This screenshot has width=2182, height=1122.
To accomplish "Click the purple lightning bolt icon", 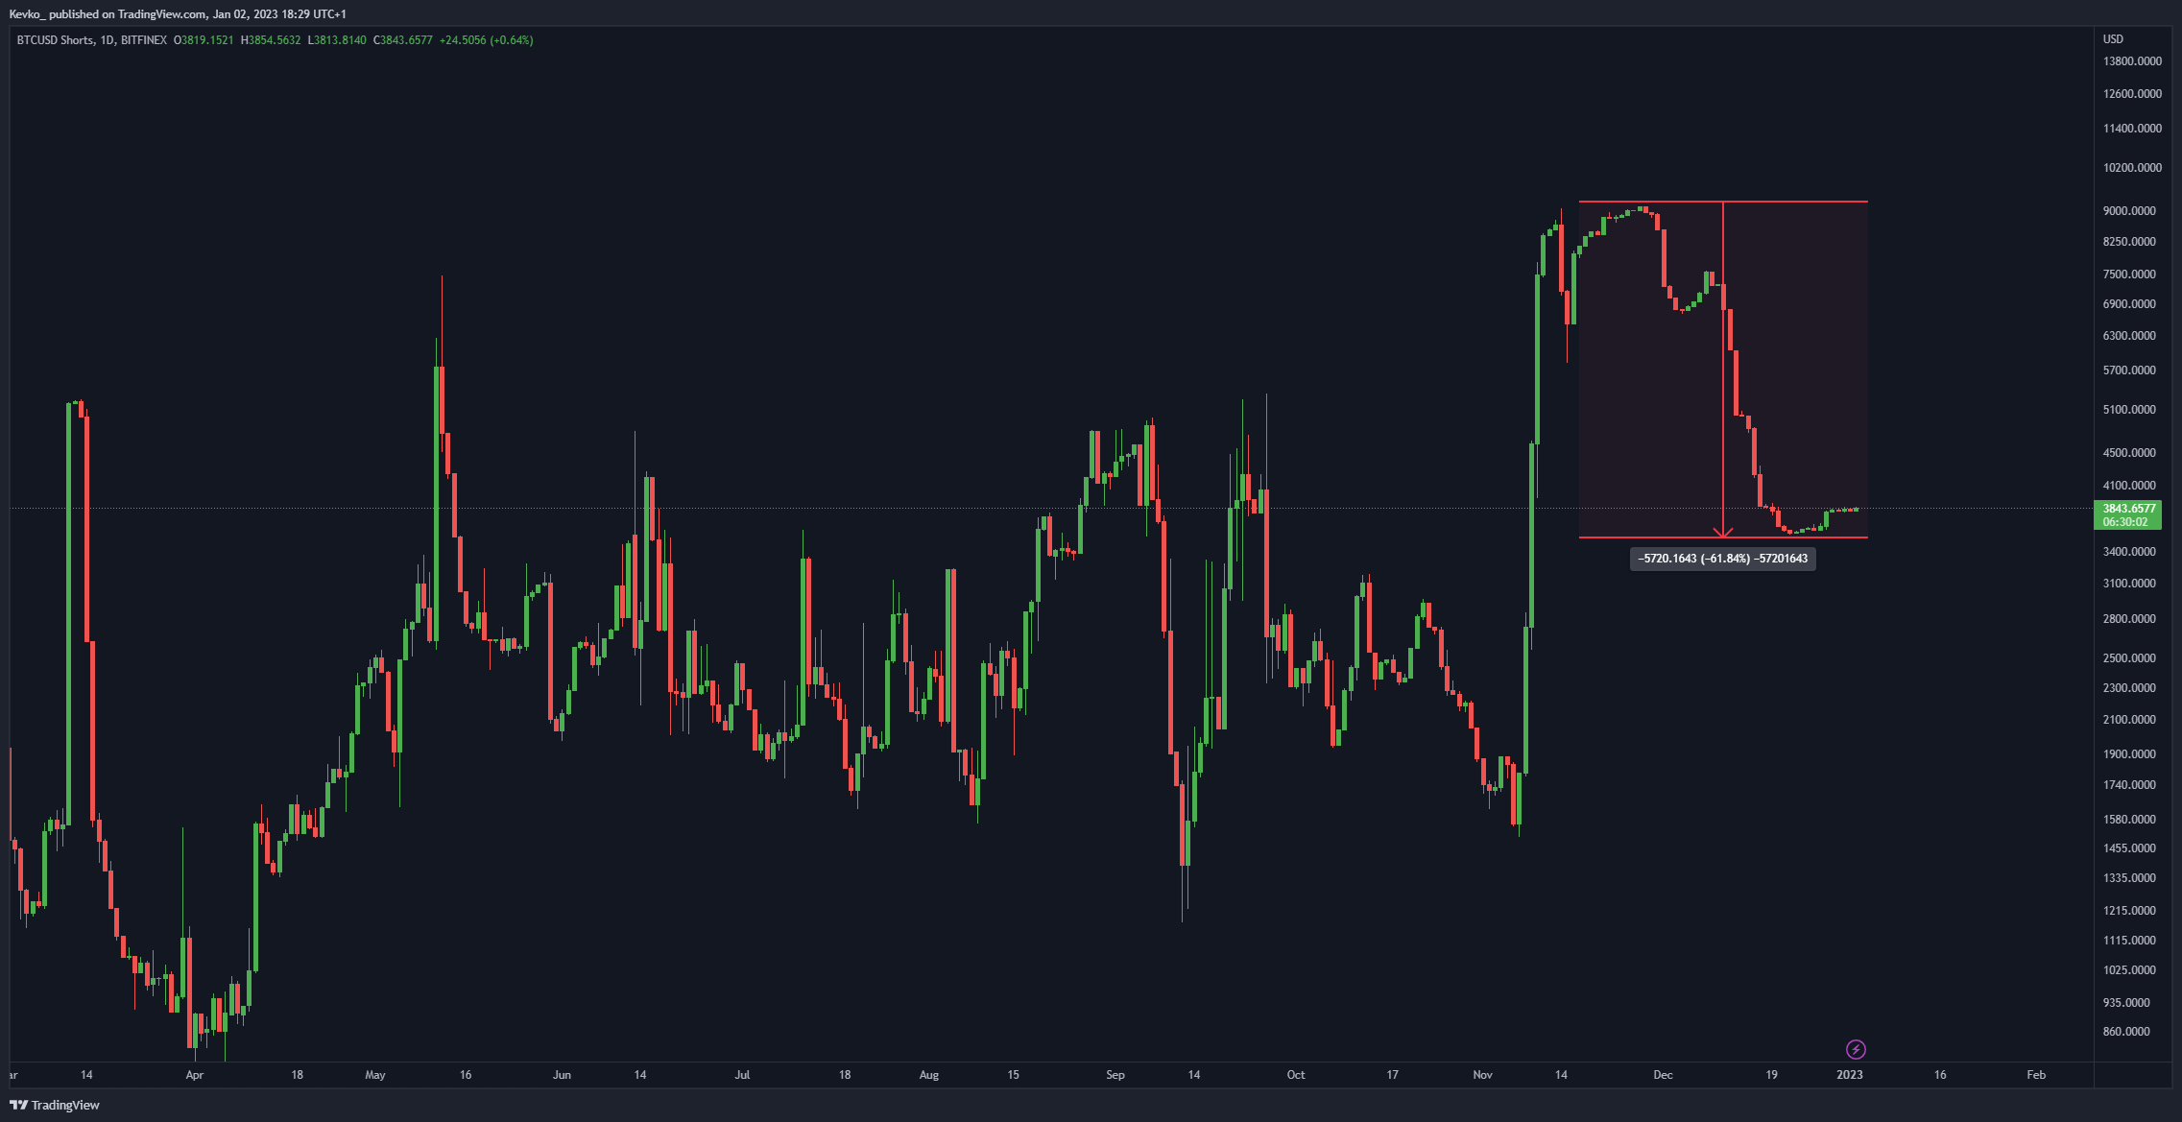I will [x=1856, y=1049].
